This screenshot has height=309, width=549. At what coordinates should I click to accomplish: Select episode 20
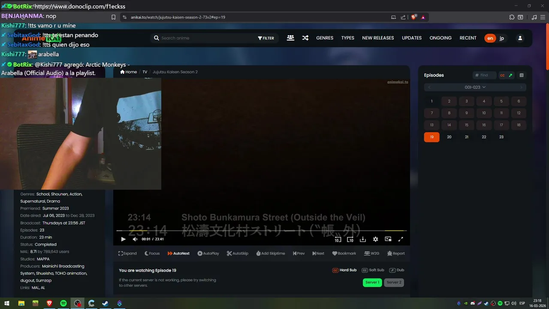(x=449, y=137)
